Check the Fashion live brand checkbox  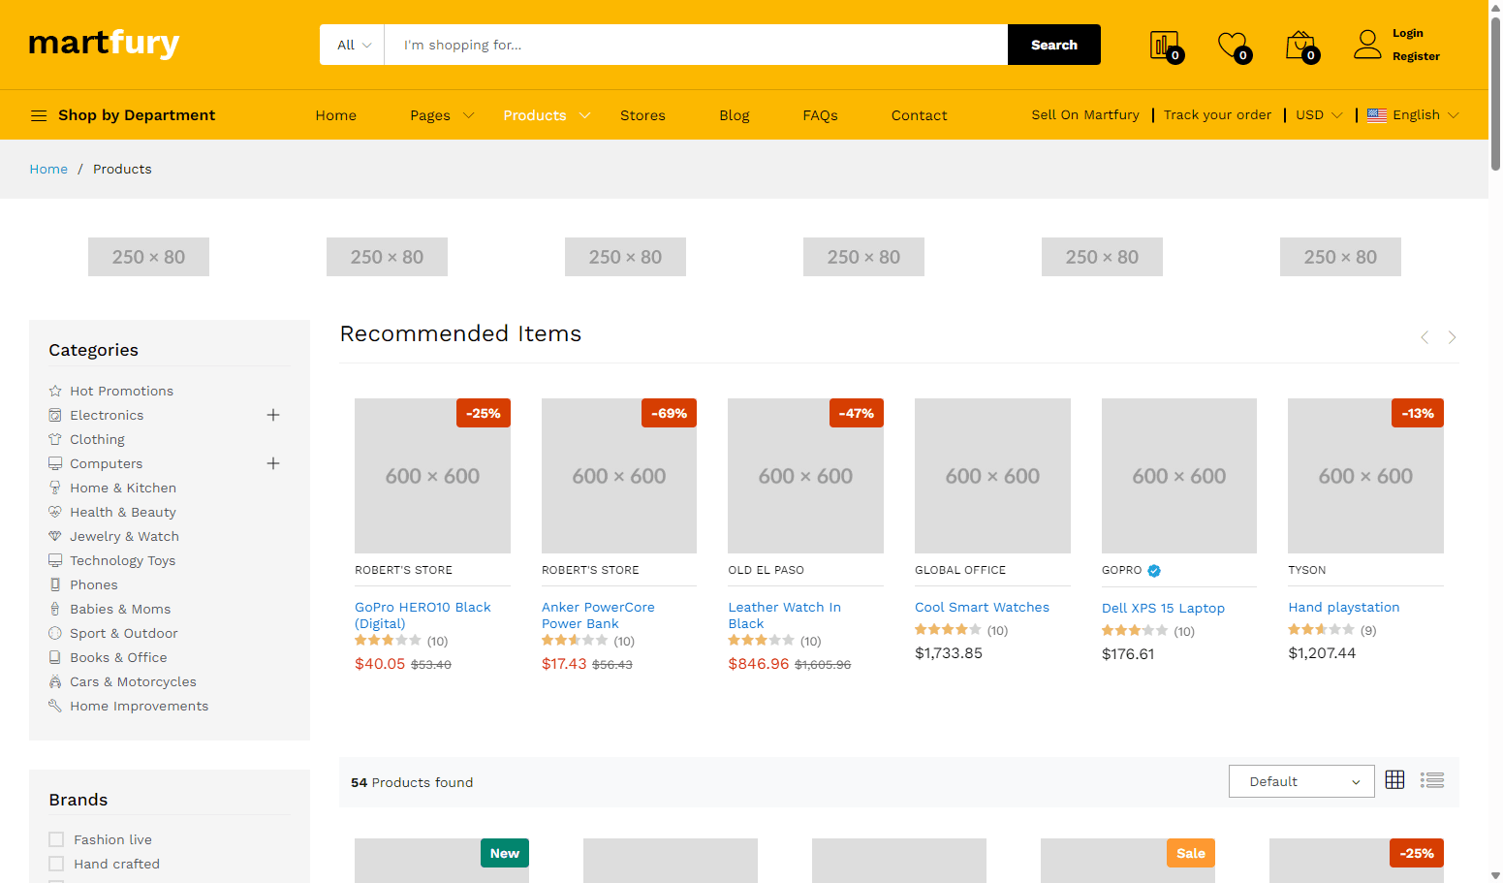click(x=56, y=839)
